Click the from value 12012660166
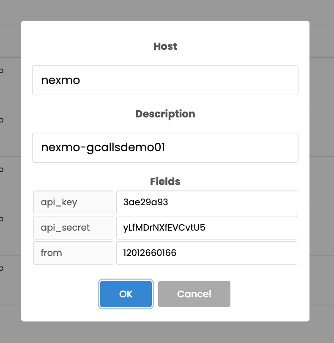Screen dimensions: 334x343 point(206,253)
